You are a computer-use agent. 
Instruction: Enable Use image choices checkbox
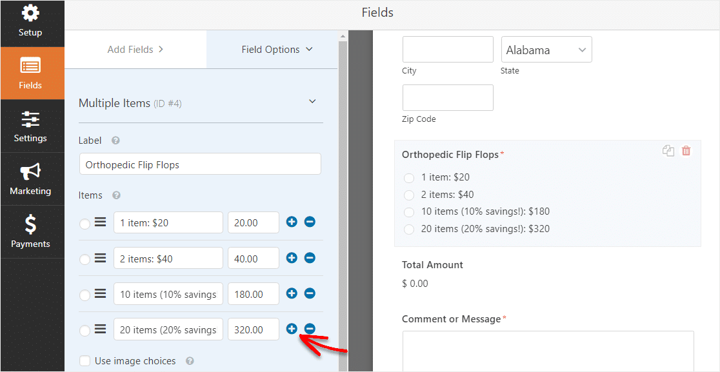(85, 361)
